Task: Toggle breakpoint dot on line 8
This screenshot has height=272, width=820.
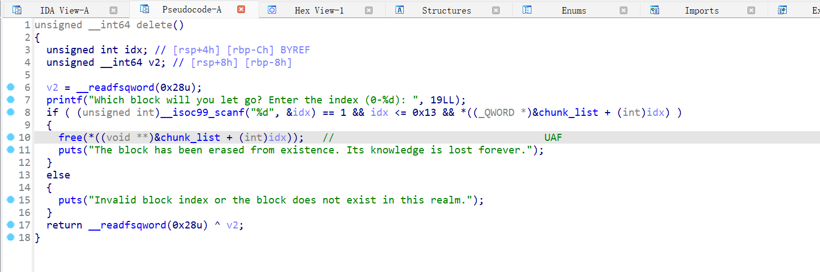Action: click(10, 113)
